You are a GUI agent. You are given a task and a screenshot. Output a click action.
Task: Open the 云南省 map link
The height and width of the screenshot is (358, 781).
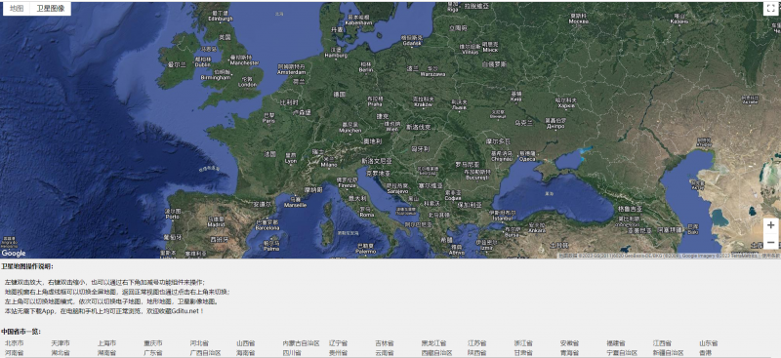[x=385, y=353]
